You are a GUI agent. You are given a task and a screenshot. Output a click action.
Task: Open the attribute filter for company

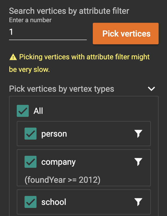pyautogui.click(x=138, y=162)
